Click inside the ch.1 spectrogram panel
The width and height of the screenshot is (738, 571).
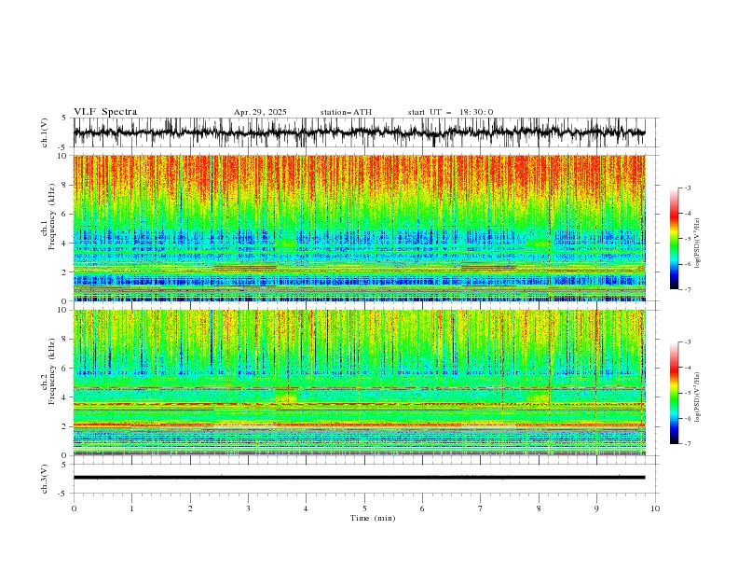(359, 228)
